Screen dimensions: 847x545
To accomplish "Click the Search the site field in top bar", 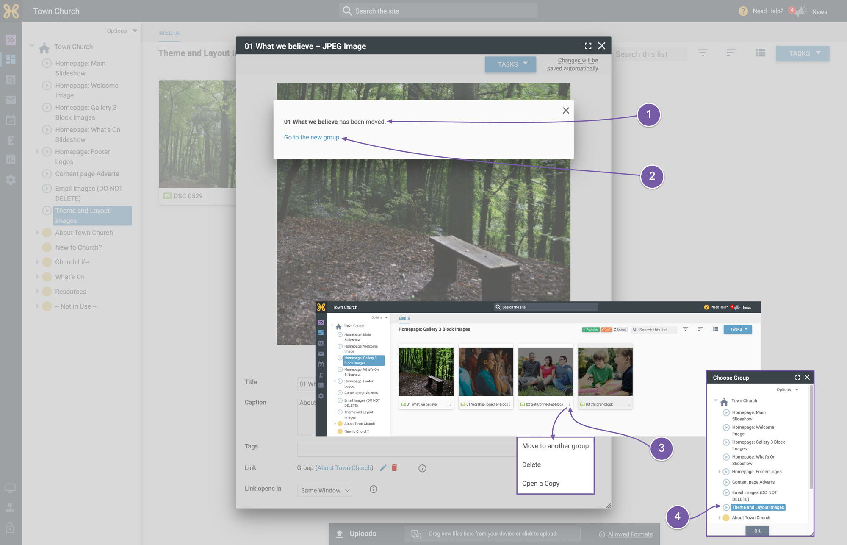I will click(x=438, y=11).
